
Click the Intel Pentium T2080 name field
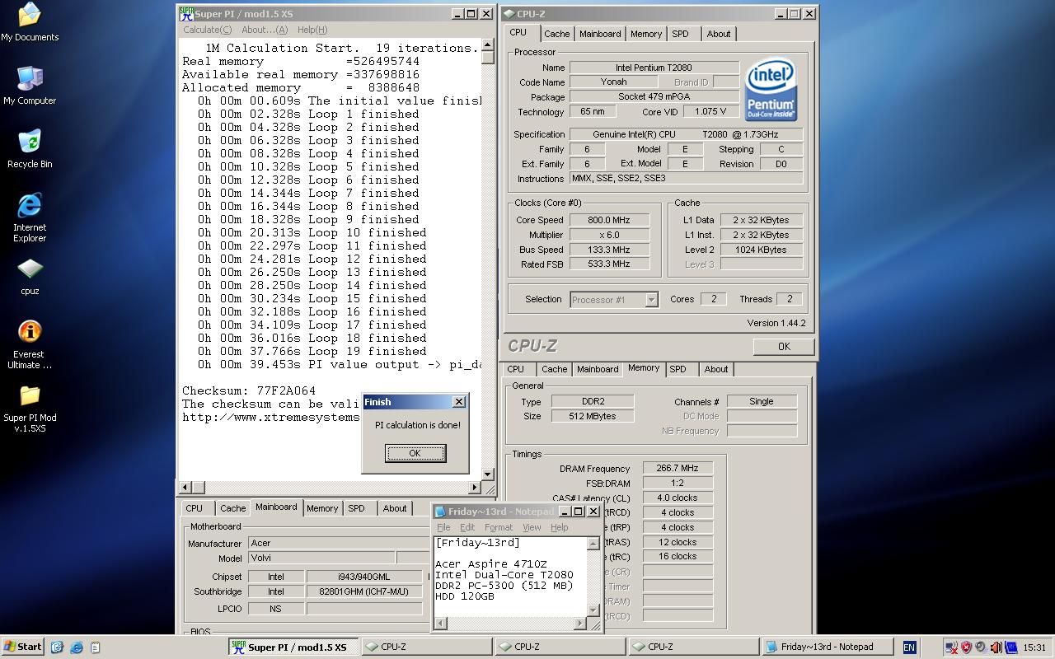[654, 68]
